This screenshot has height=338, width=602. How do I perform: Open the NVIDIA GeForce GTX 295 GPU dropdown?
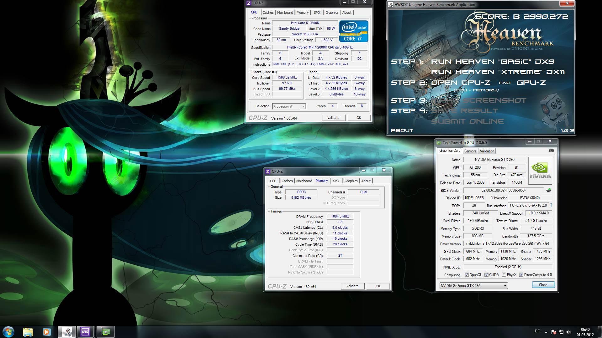point(473,286)
